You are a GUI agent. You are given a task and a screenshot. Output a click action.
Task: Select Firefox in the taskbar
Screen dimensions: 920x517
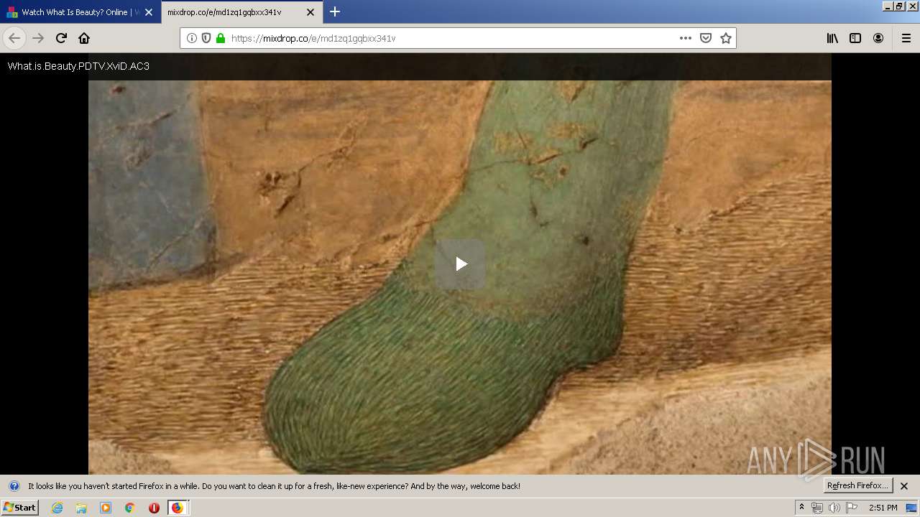tap(178, 508)
